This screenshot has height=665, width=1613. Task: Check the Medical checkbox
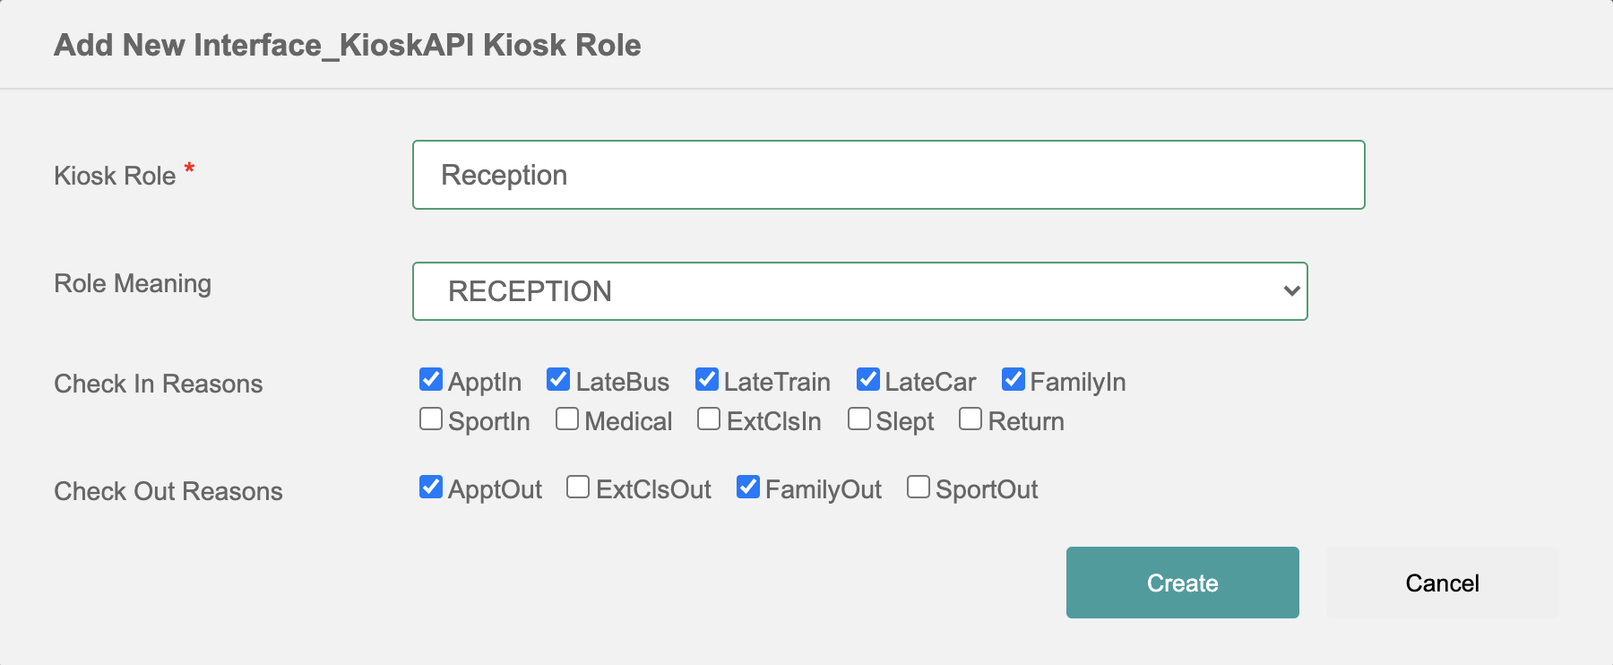[567, 419]
